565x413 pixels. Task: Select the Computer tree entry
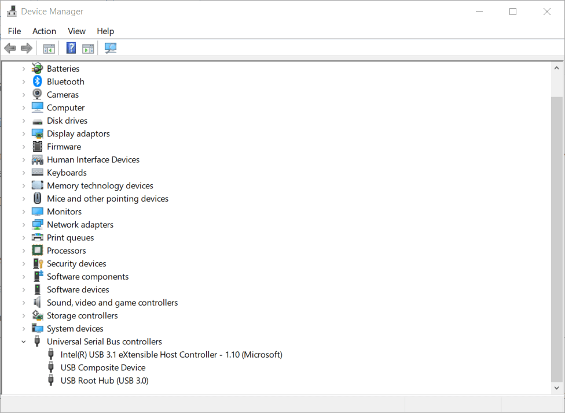tap(65, 108)
